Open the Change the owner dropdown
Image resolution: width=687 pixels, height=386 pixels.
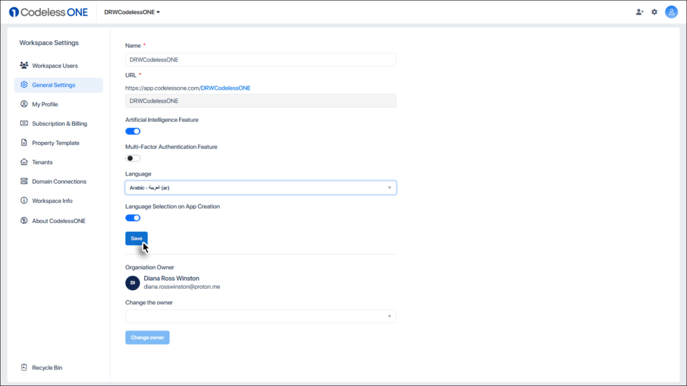[x=261, y=316]
